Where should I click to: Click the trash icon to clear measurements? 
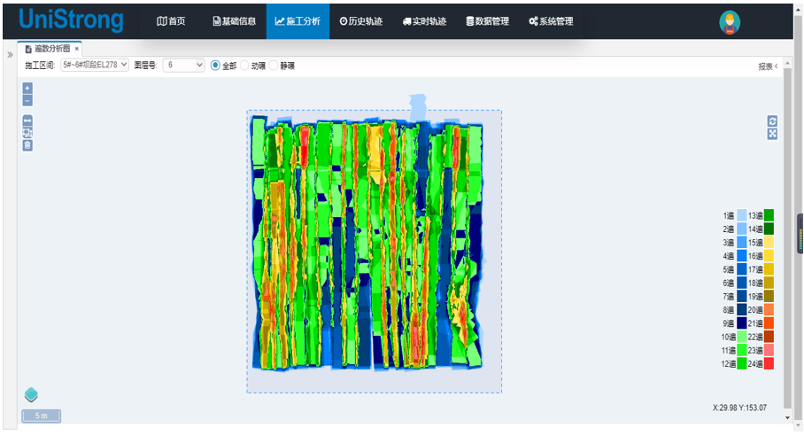tap(27, 144)
